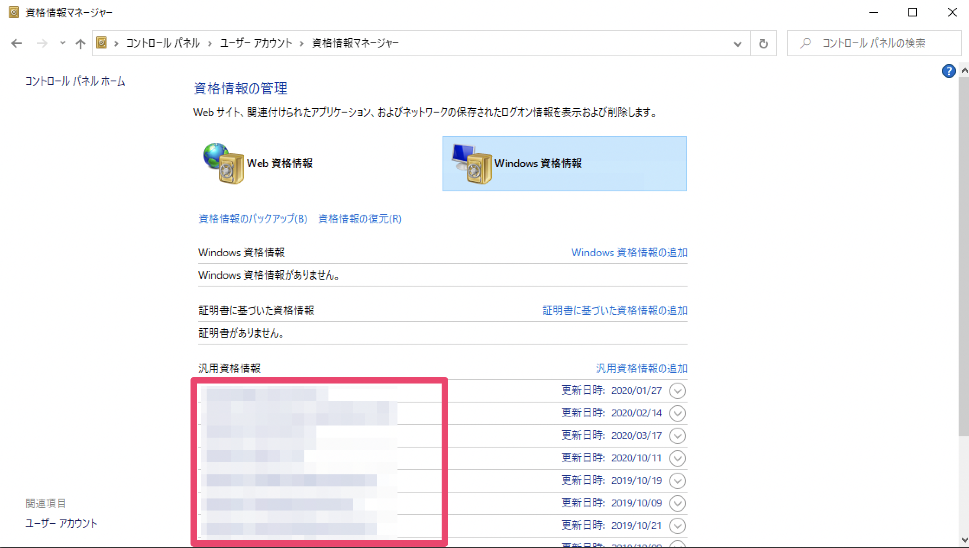This screenshot has width=969, height=548.
Task: Expand the credential updated 2019/10/21
Action: point(677,526)
